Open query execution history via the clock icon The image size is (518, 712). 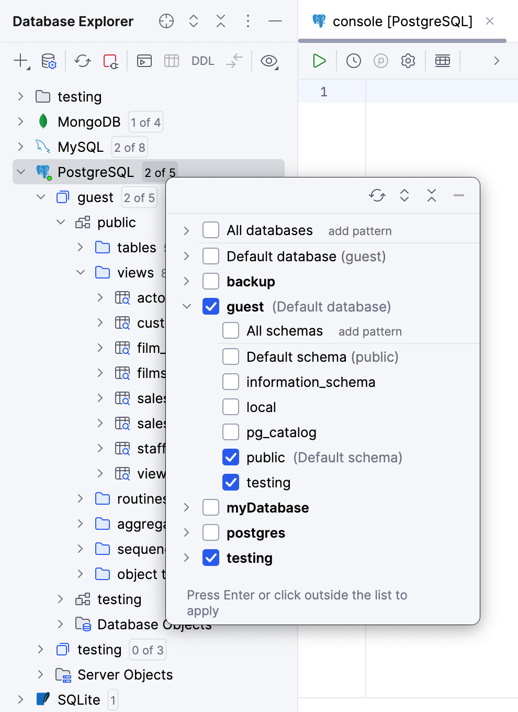coord(353,61)
